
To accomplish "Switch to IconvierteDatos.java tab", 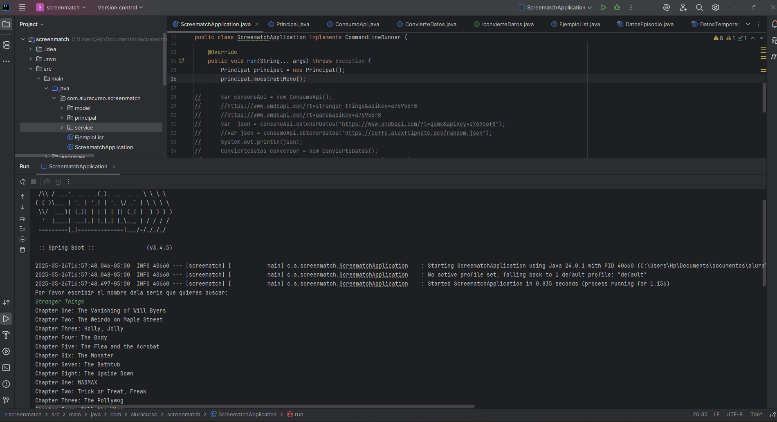I will (504, 24).
